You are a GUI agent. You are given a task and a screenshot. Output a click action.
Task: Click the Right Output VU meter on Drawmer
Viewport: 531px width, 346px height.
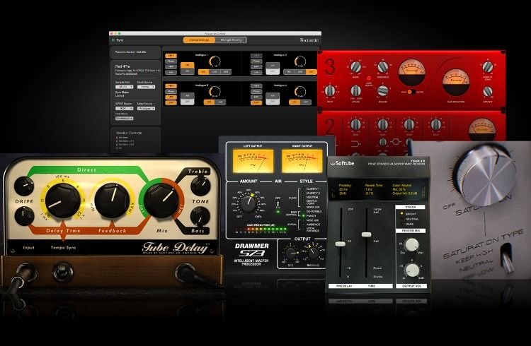(302, 161)
